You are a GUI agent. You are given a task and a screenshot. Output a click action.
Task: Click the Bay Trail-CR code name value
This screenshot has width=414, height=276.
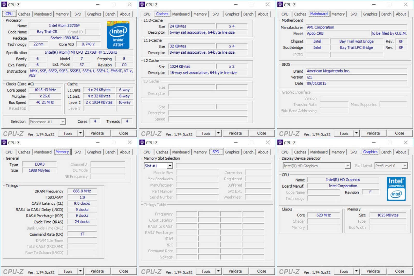47,32
